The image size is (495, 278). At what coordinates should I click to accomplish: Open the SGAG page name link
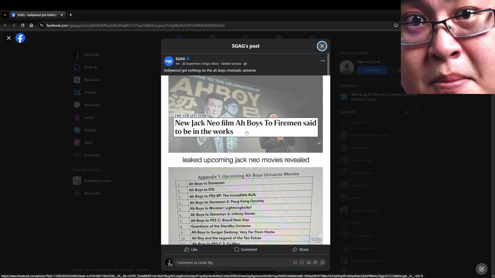pyautogui.click(x=180, y=59)
